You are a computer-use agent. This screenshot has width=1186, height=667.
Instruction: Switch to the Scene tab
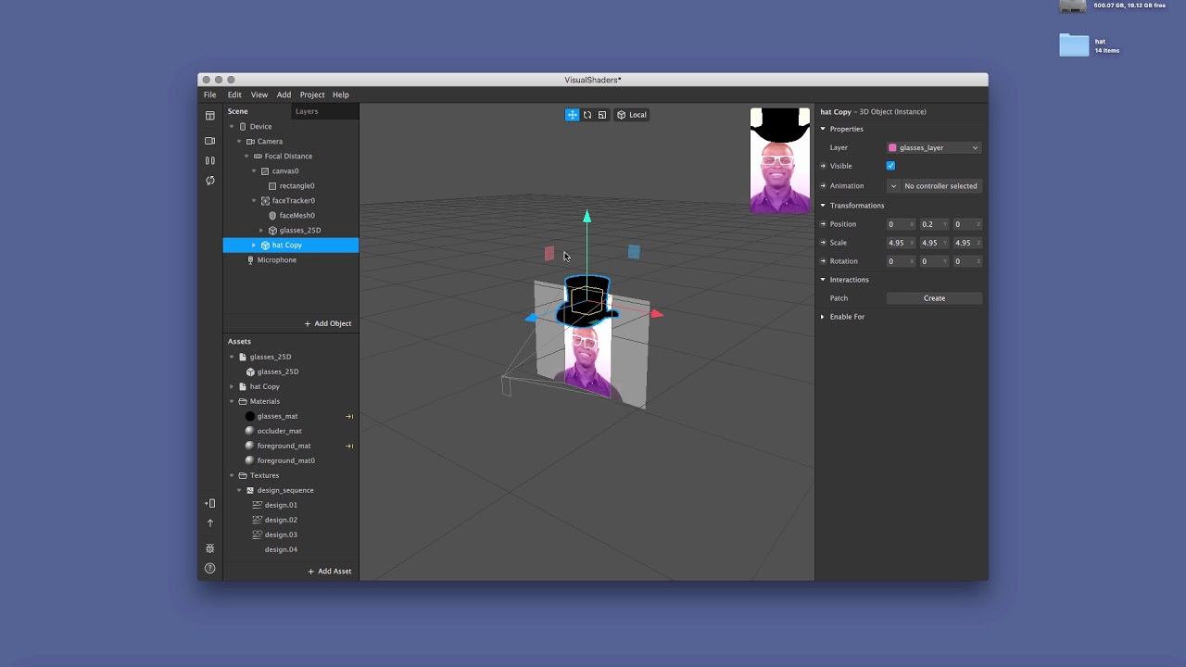[238, 111]
